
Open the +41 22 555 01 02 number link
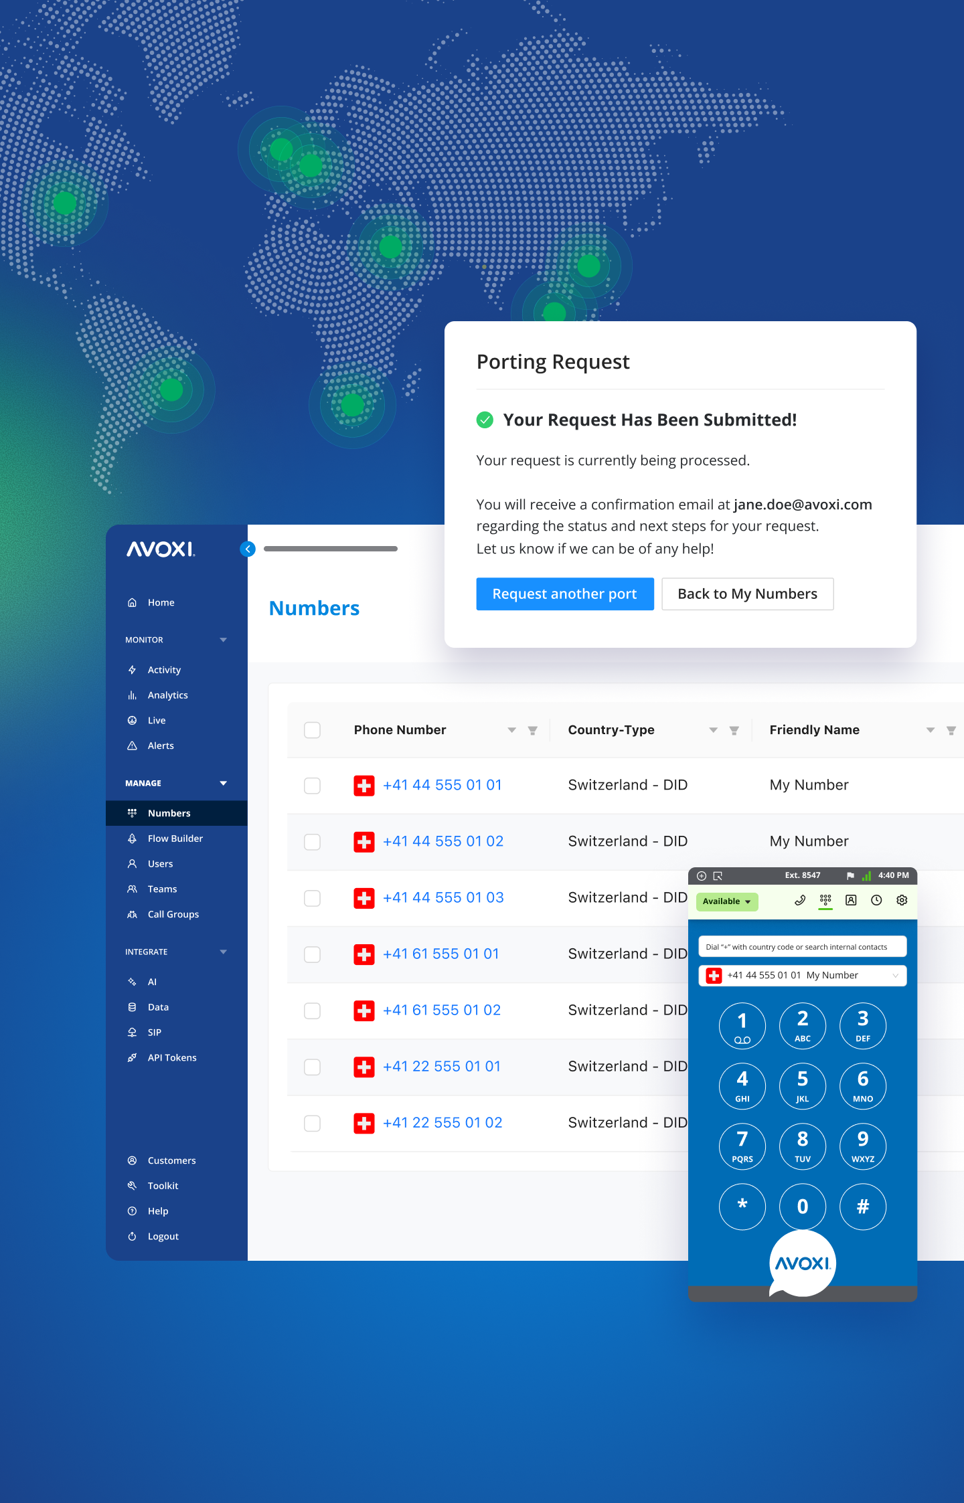click(x=443, y=1122)
